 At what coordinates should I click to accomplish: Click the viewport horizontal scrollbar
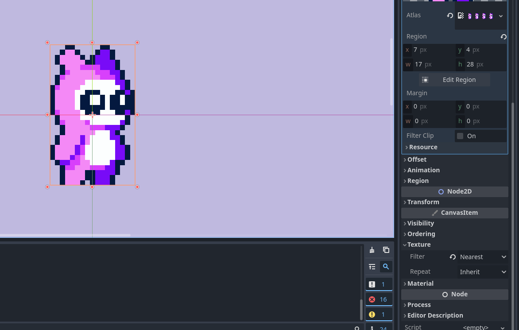(65, 235)
